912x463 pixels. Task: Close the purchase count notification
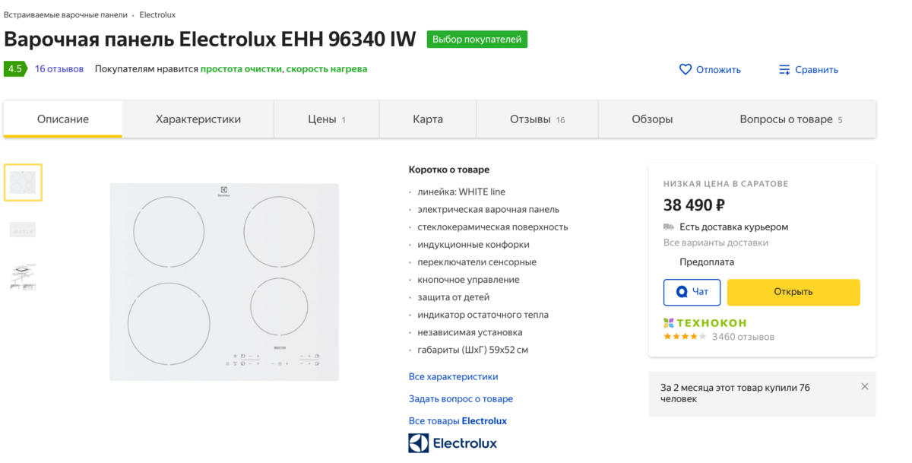point(864,386)
